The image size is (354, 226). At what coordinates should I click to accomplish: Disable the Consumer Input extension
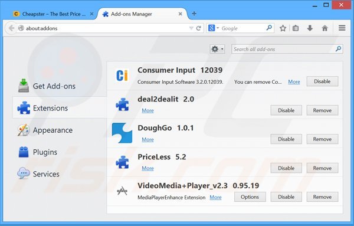click(322, 81)
